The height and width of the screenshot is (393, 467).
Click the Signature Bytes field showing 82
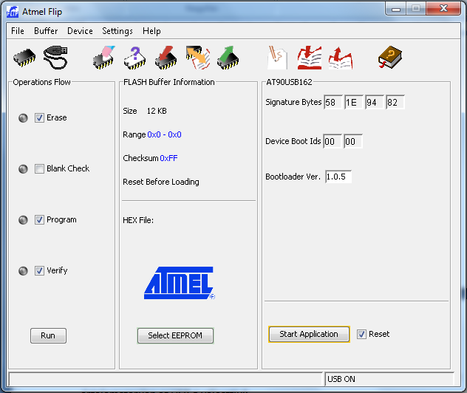[395, 102]
